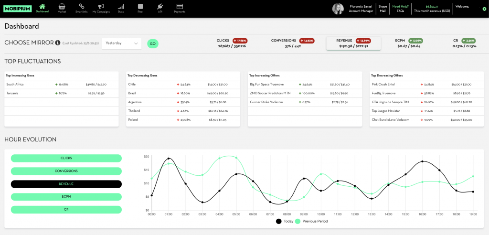Click the Poland decreasing geo row
Screen dimensions: 489x235
coord(183,120)
